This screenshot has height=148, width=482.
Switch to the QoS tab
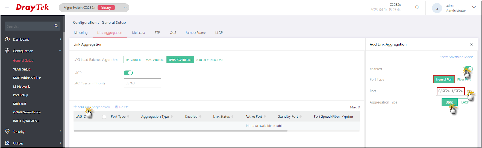click(x=173, y=33)
